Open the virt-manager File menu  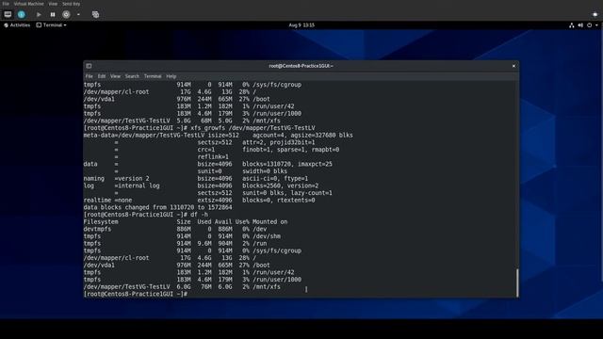(x=6, y=4)
